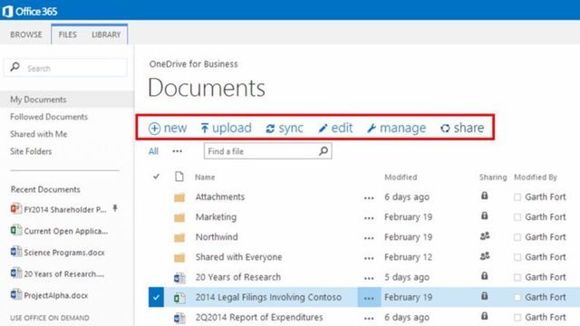Open 2Q2014 Report of Expenditures
Screen dimensions: 580x326
click(259, 317)
